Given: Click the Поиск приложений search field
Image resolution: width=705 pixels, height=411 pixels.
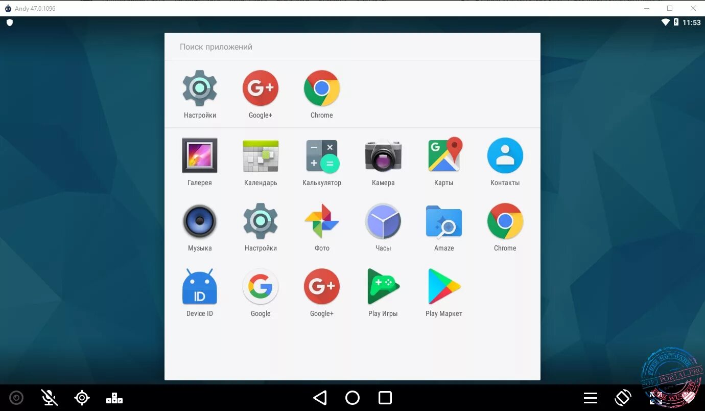Looking at the screenshot, I should [x=353, y=47].
